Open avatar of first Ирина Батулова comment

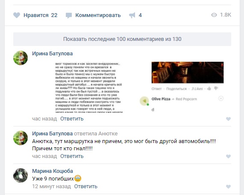(x=21, y=58)
